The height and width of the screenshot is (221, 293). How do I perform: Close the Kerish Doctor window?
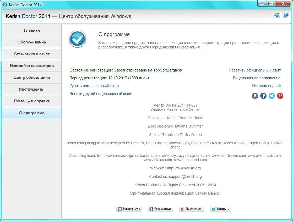click(283, 4)
